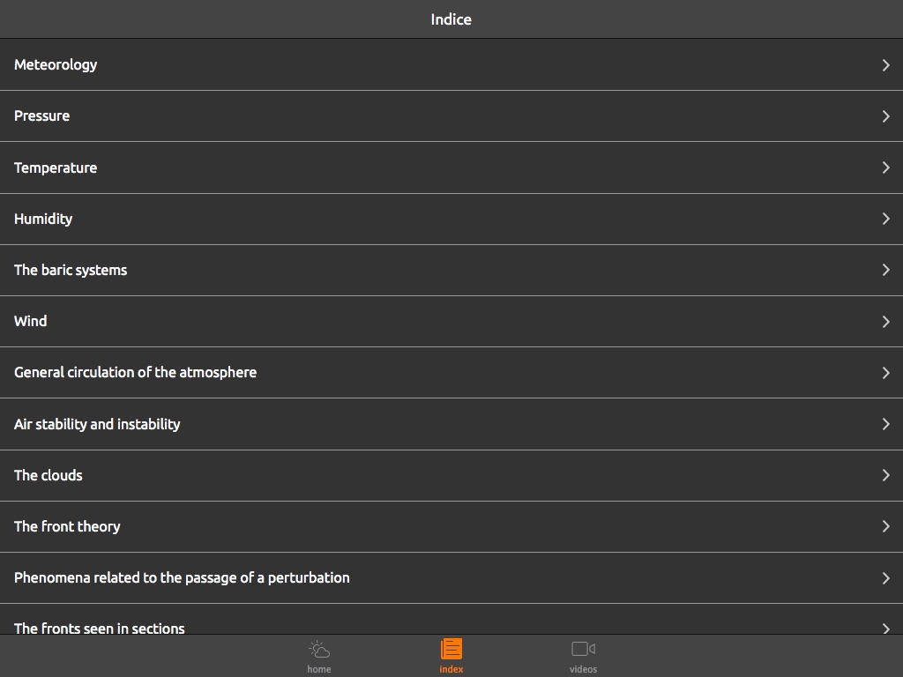Expand the Temperature row arrow
This screenshot has width=903, height=677.
[885, 167]
